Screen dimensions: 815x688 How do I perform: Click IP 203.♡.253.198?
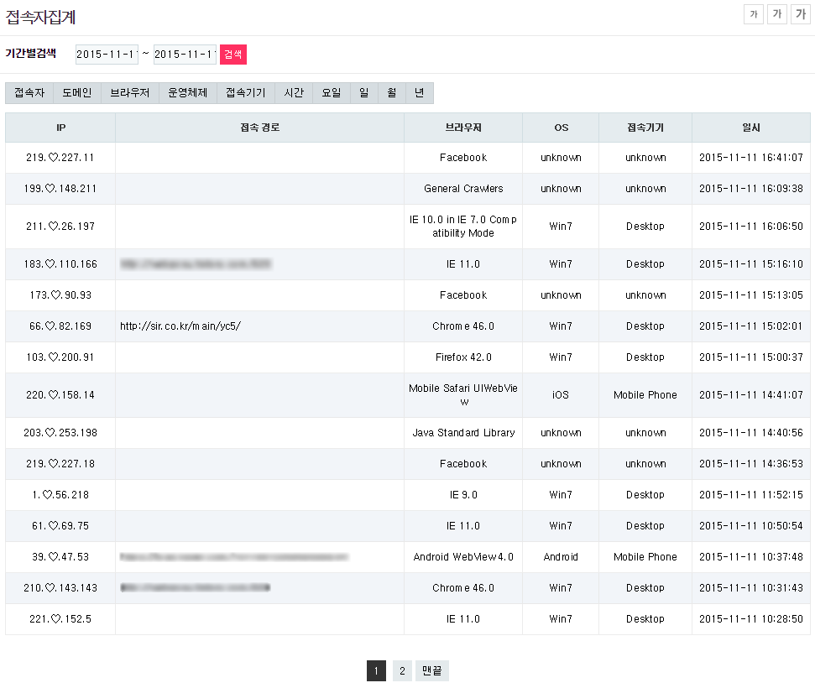coord(60,433)
